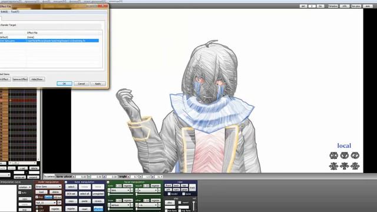Click the To camera button
377x212 pixels.
click(x=49, y=177)
